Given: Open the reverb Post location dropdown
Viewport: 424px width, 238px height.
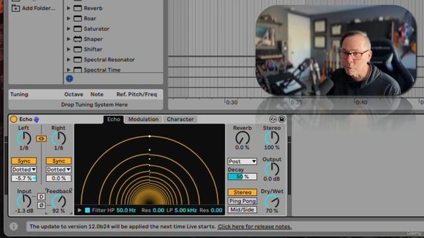Looking at the screenshot, I should point(242,161).
